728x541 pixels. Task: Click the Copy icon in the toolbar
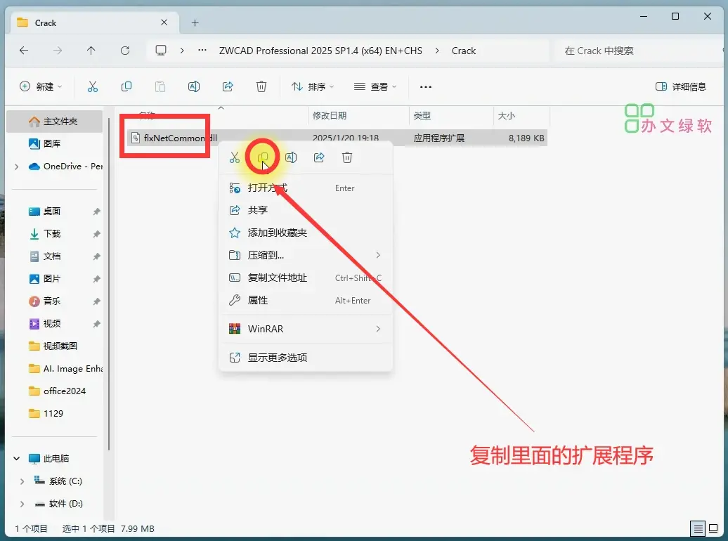[126, 87]
